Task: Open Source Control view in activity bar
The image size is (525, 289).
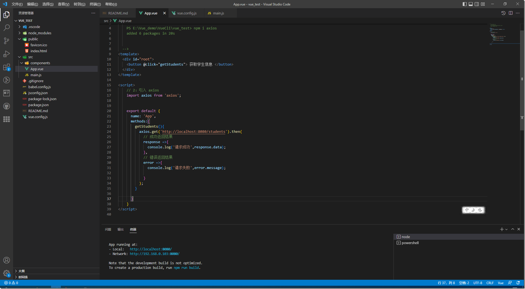Action: tap(7, 41)
